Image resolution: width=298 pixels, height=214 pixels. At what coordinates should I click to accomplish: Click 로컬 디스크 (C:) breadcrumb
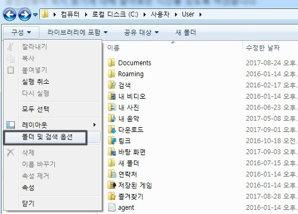click(115, 14)
